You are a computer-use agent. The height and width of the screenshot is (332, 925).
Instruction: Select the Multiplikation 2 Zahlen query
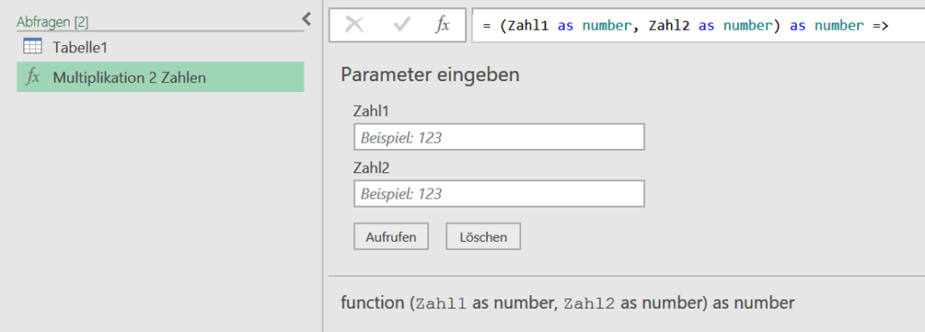pyautogui.click(x=160, y=77)
